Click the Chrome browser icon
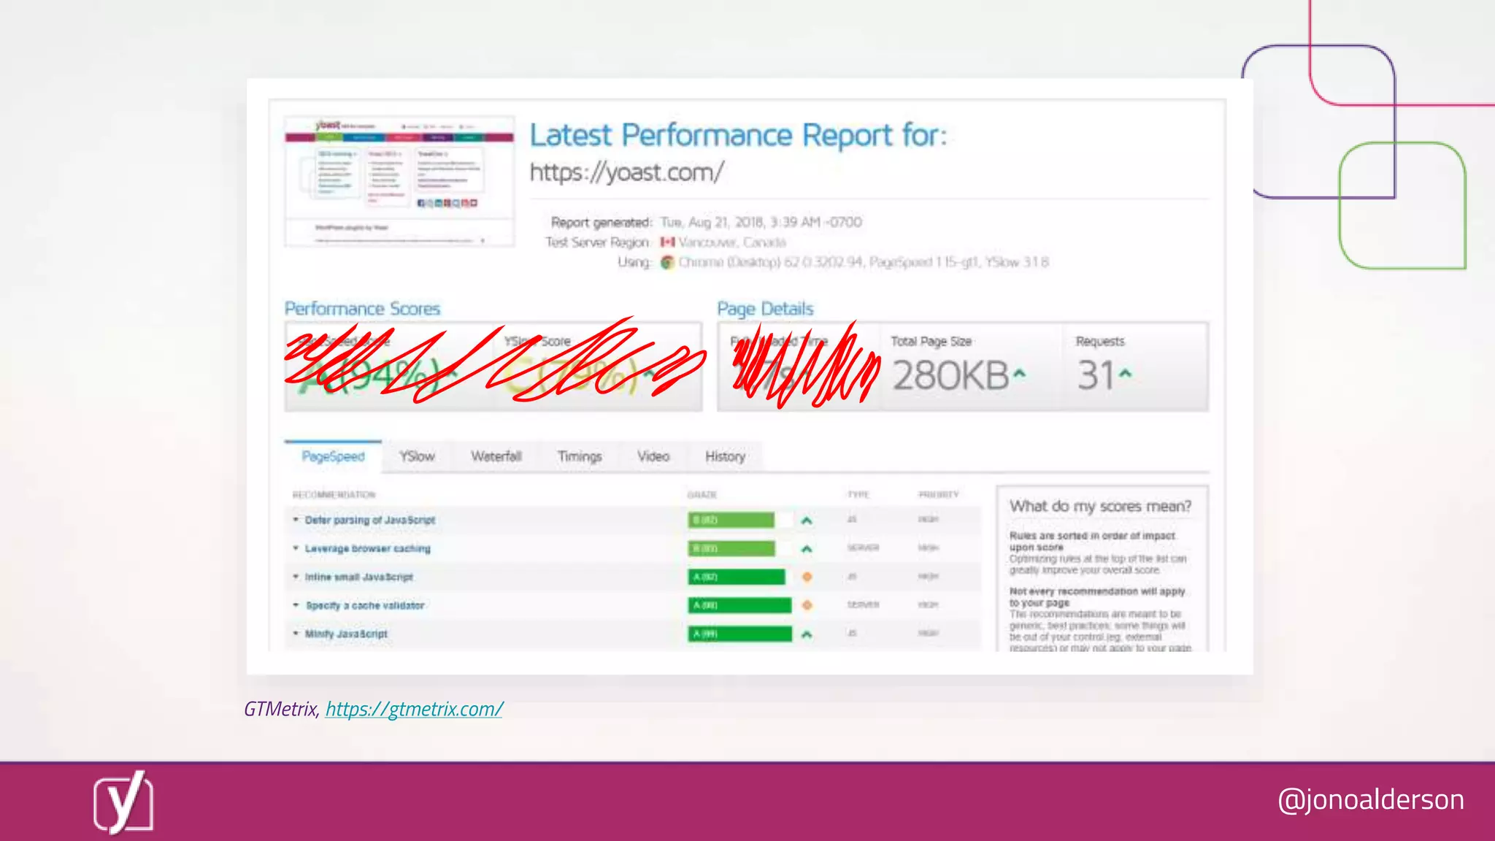This screenshot has height=841, width=1495. (667, 262)
